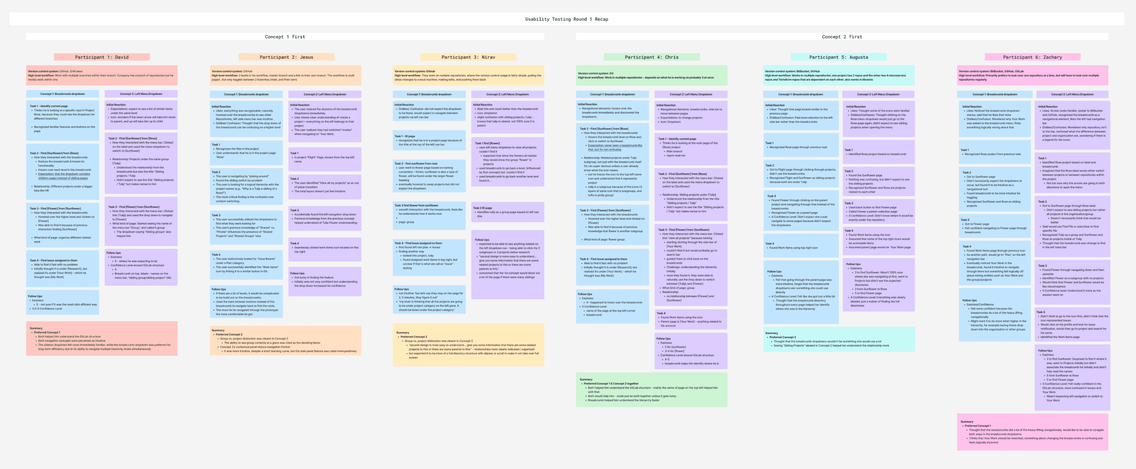Select the Participant 5: Augusta label
This screenshot has width=1136, height=469.
pos(838,57)
